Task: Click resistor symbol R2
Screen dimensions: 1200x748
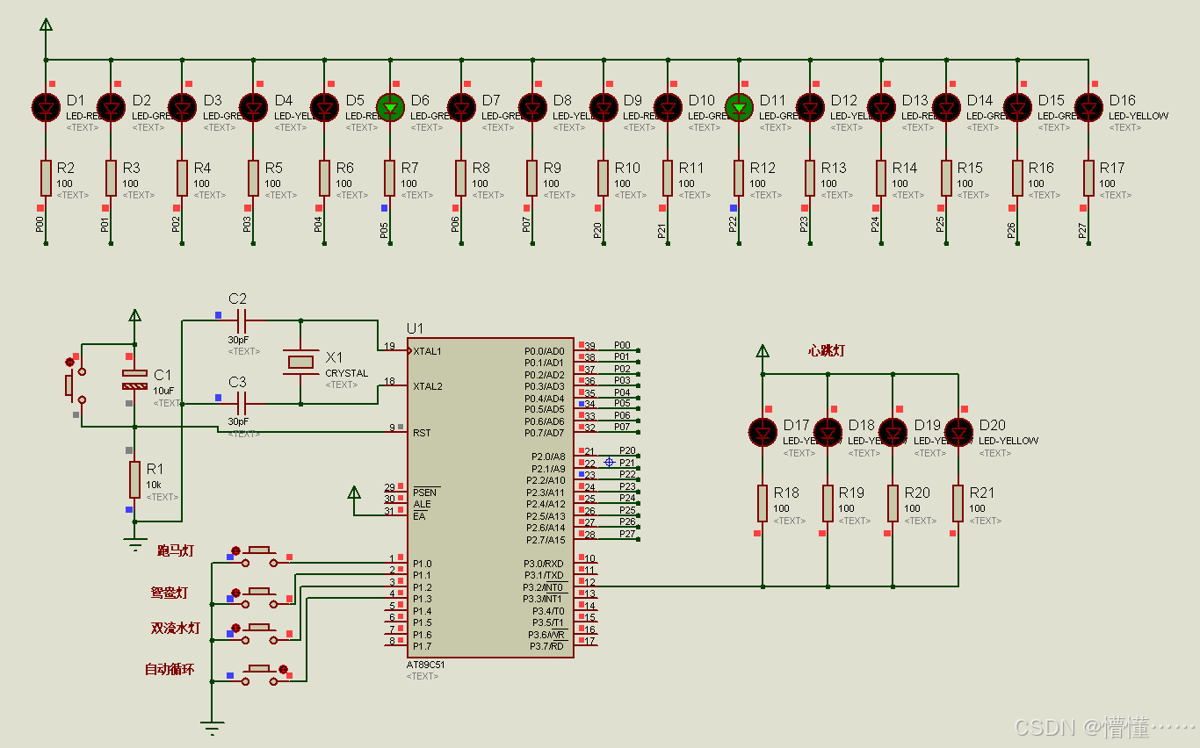Action: click(46, 177)
